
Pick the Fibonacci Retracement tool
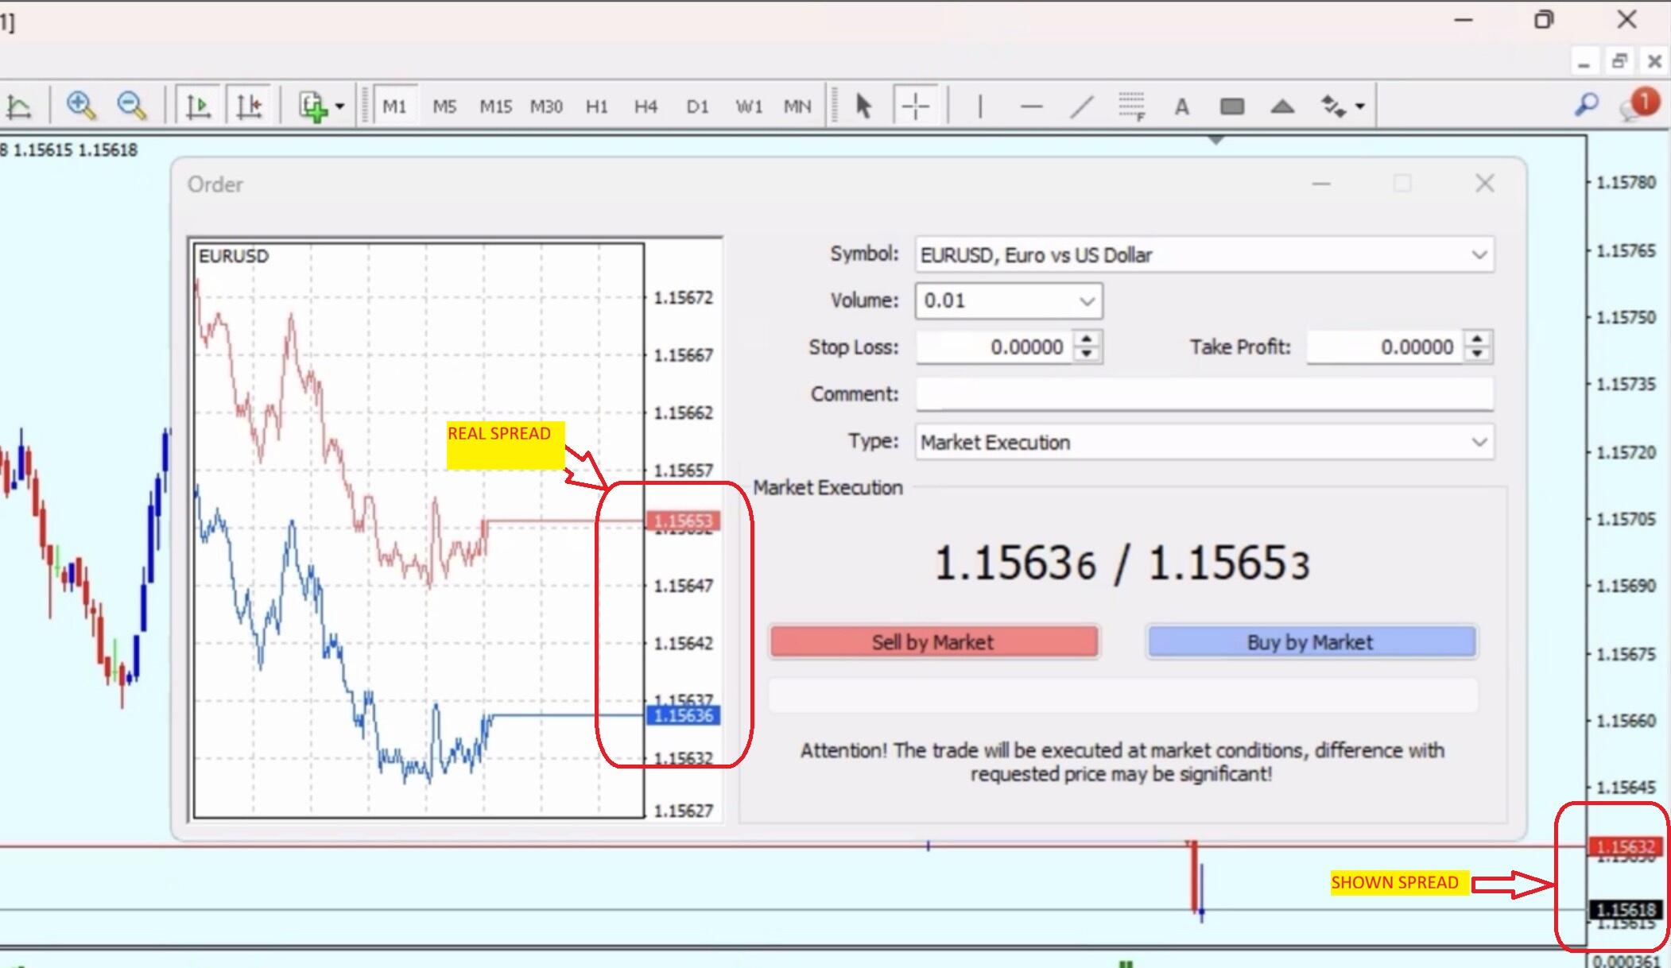pyautogui.click(x=1131, y=106)
